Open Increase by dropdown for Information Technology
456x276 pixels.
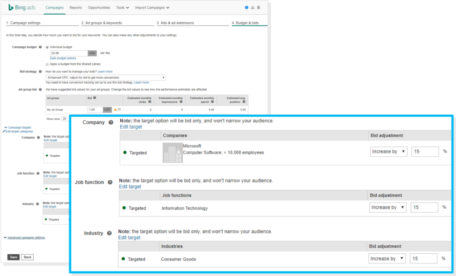click(388, 207)
